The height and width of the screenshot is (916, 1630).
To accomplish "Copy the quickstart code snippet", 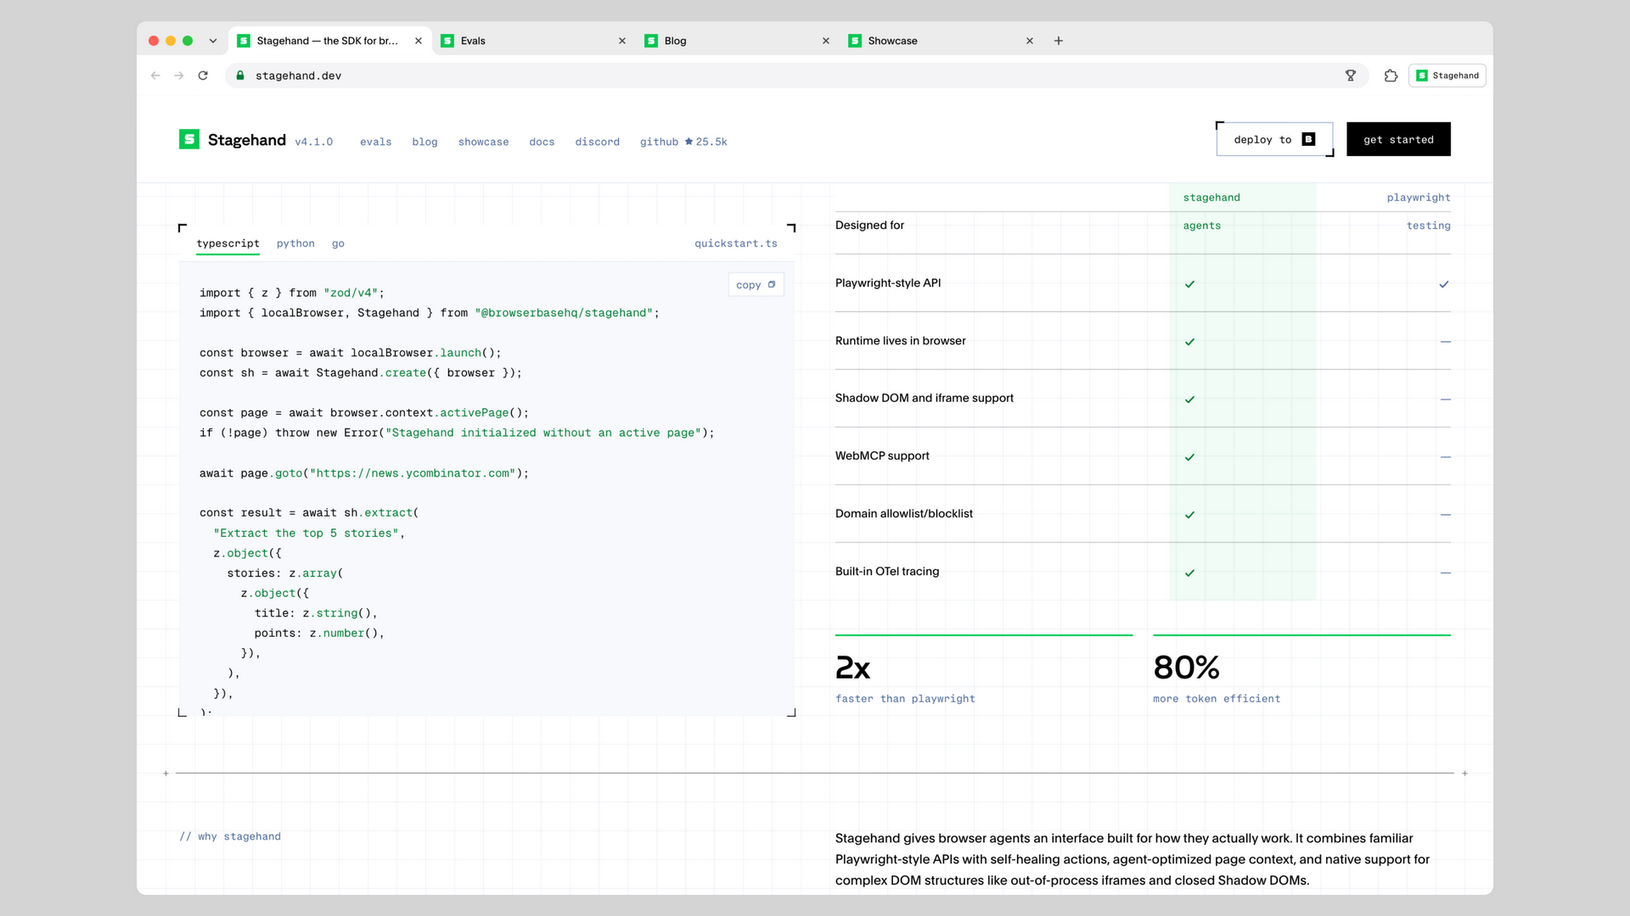I will (x=756, y=285).
